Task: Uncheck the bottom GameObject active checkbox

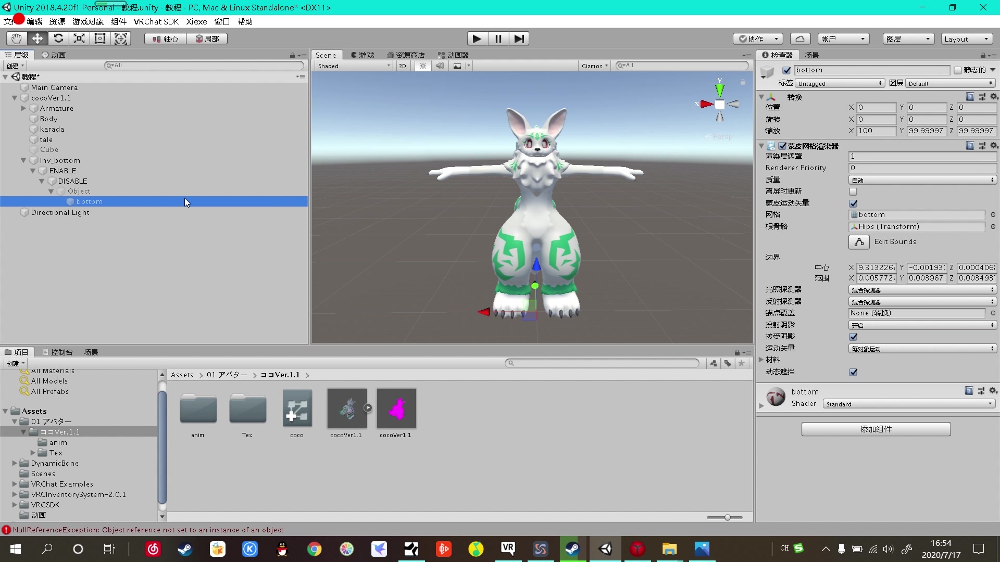Action: [786, 70]
